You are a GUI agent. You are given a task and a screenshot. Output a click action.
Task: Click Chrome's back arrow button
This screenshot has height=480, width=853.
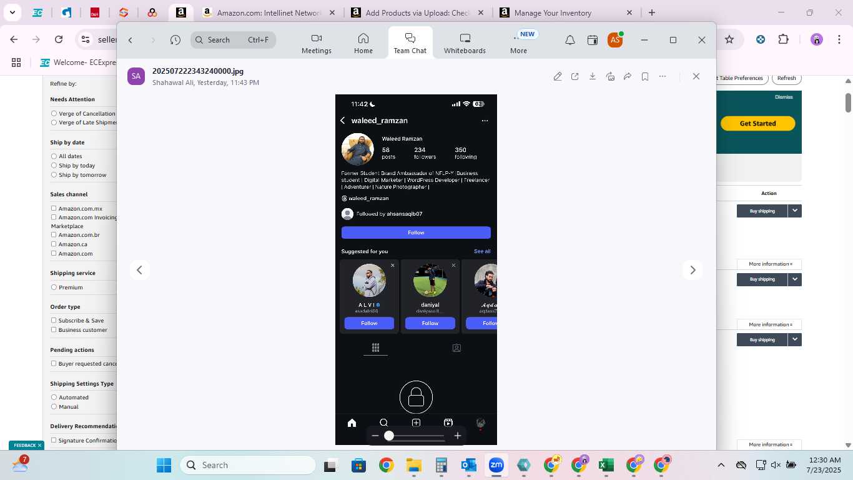[x=14, y=39]
